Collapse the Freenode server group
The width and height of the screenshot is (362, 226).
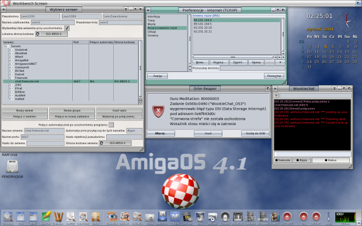[12, 78]
